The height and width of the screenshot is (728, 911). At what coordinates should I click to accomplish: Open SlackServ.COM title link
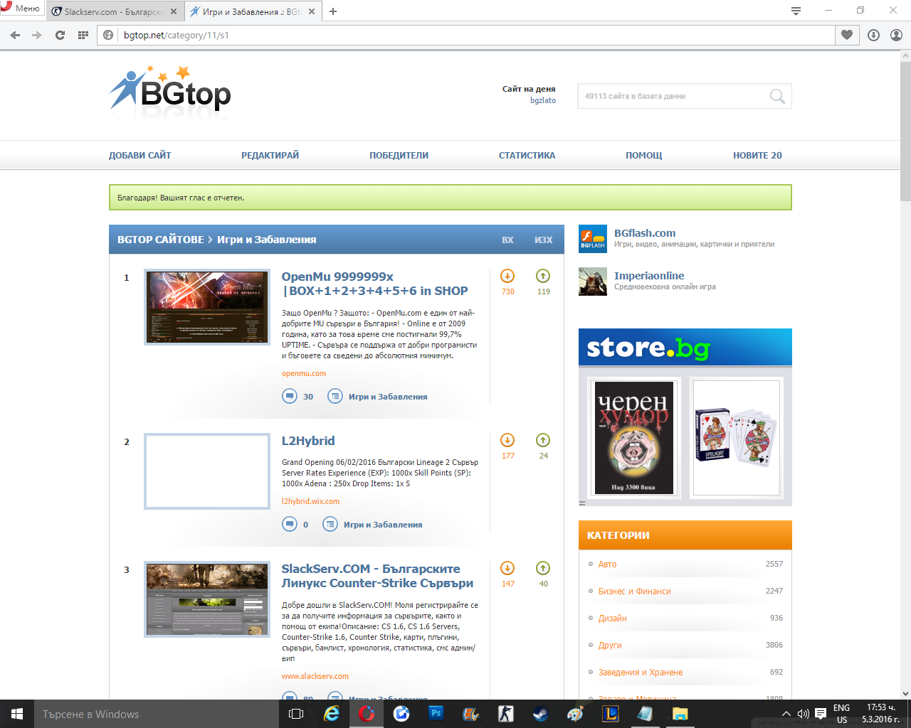tap(377, 576)
